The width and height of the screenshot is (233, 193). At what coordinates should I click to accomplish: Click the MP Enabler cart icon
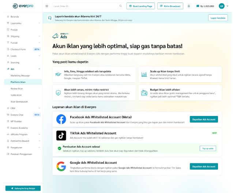coord(8,121)
